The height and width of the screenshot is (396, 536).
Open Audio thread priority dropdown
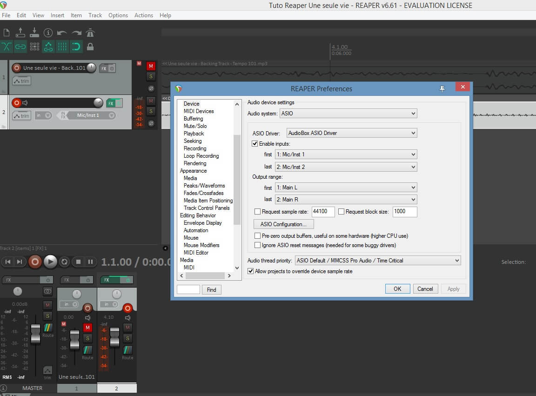point(378,261)
